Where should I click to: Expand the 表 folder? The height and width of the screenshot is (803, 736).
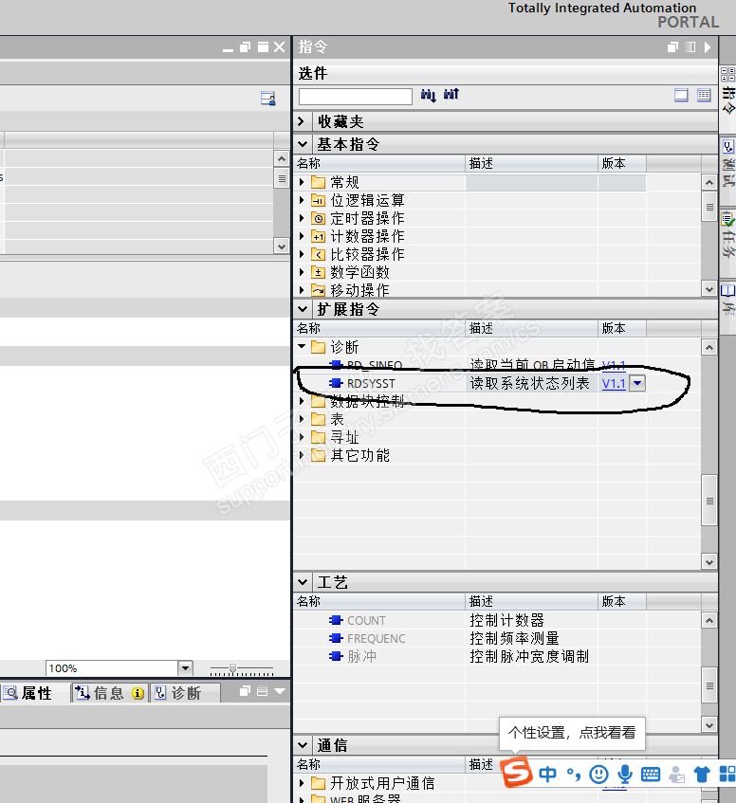302,419
